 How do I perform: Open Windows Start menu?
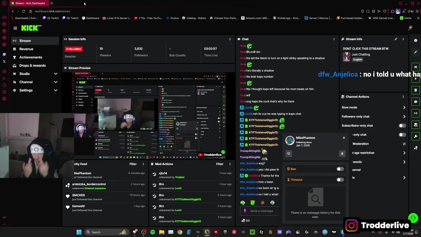79,232
